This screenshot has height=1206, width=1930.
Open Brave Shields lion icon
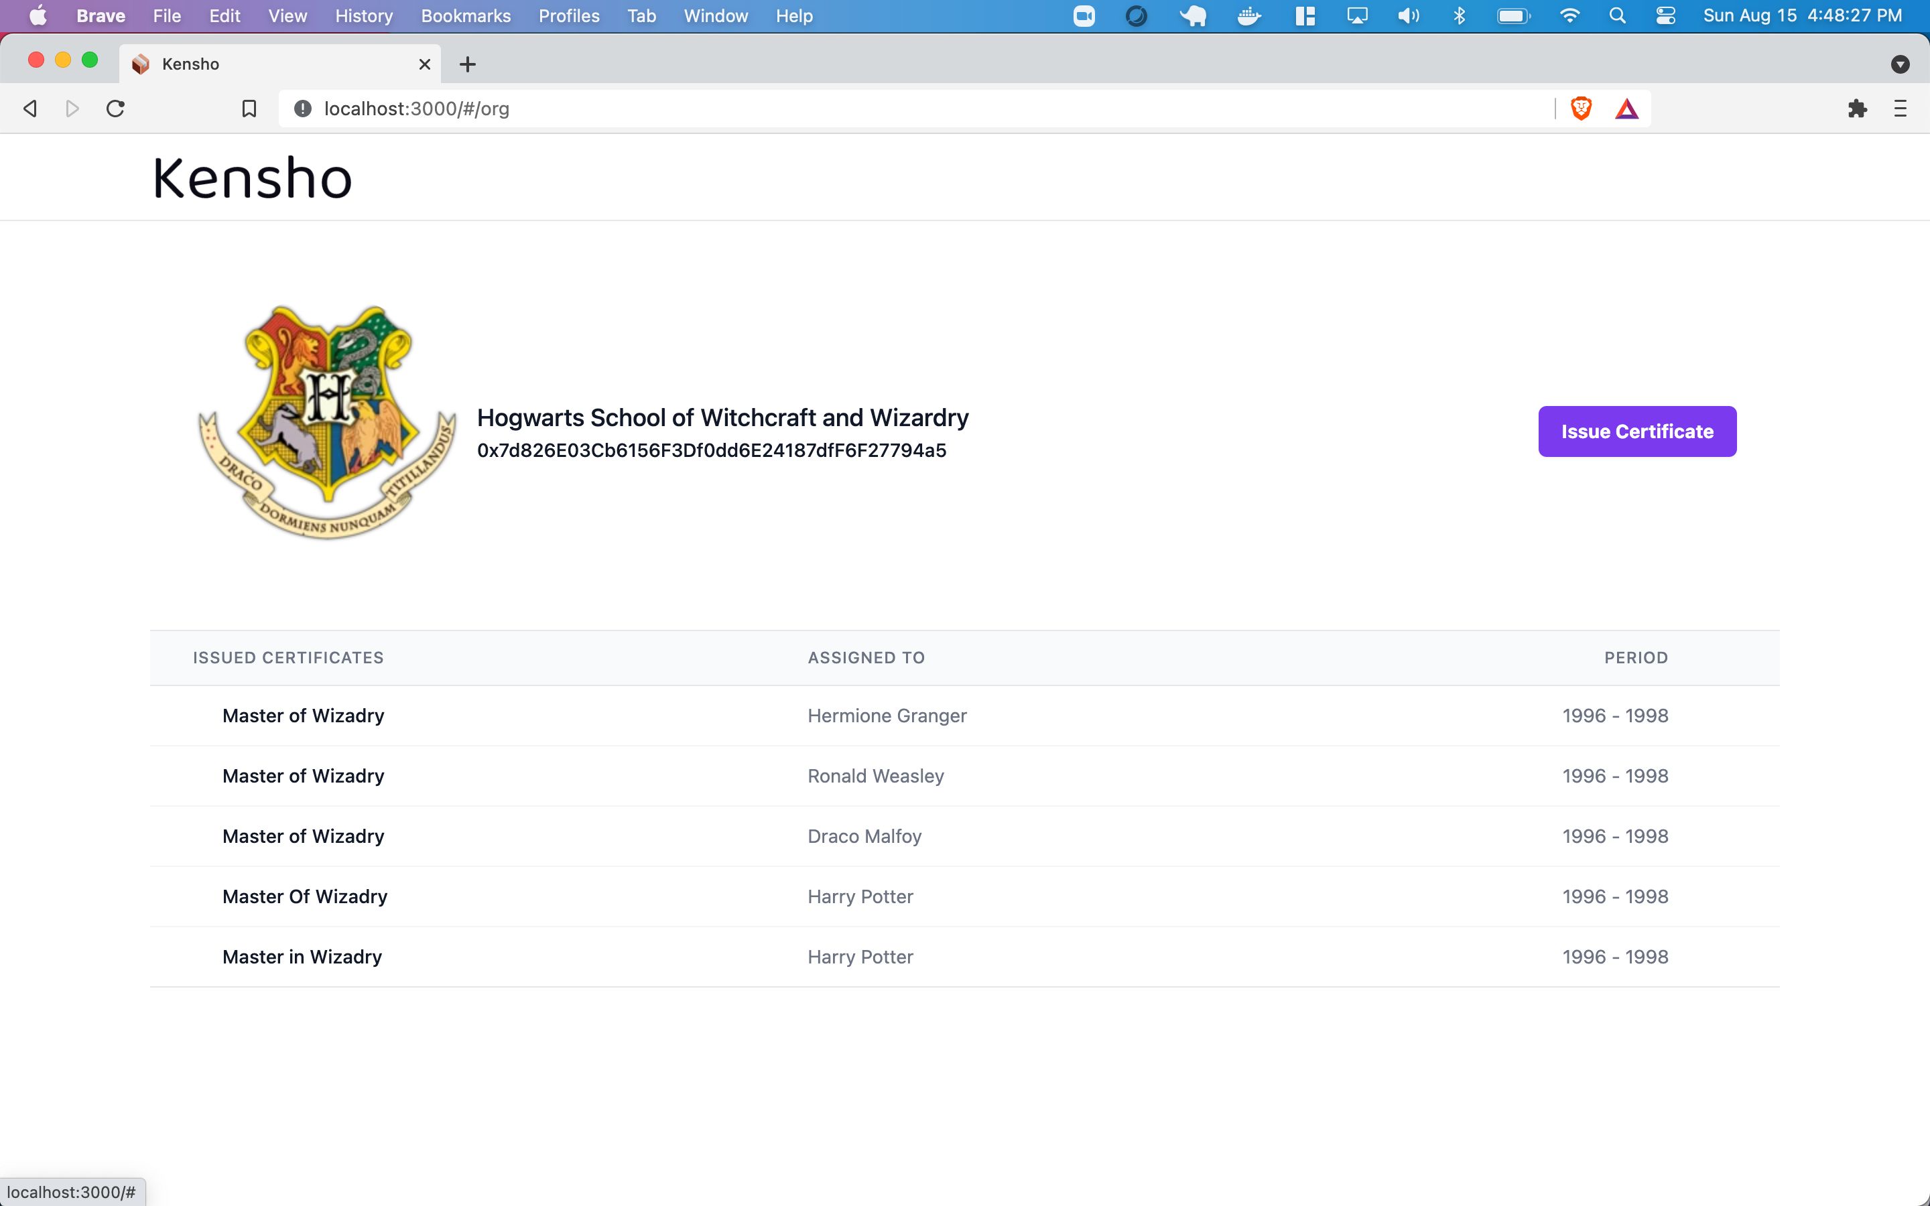pos(1581,109)
